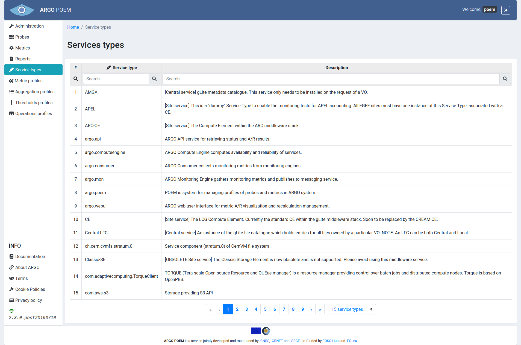This screenshot has width=521, height=345.
Task: Click the Description column header
Action: (337, 68)
